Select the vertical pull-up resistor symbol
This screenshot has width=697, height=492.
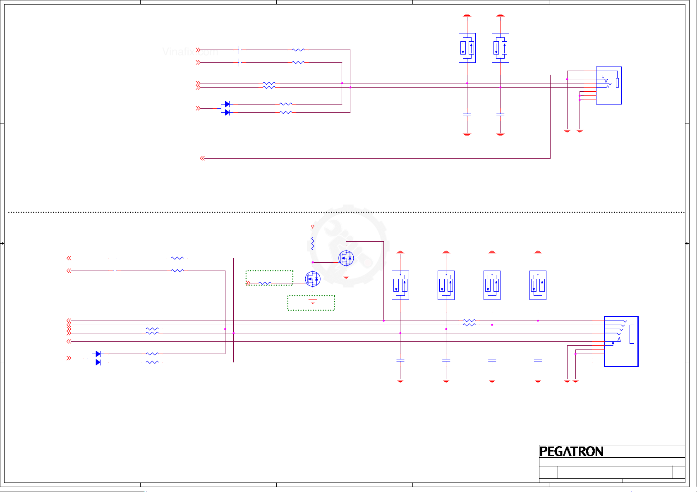313,244
